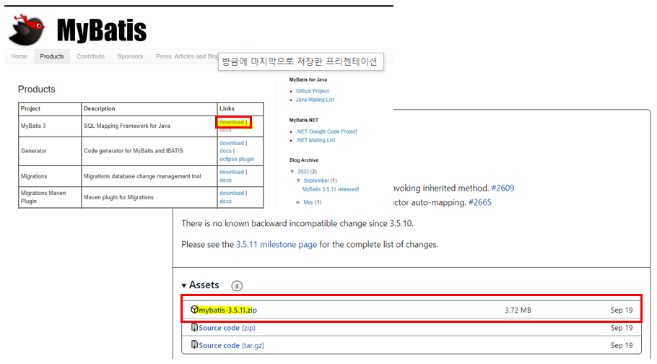
Task: Click Code generator for MyBatis and iBATIS
Action: click(134, 151)
